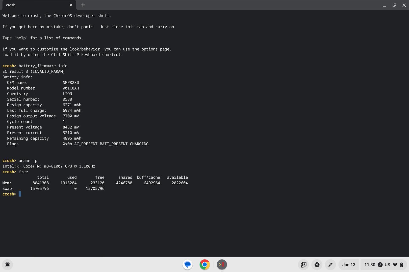Open a new tab with plus button
This screenshot has width=409, height=272.
83,5
